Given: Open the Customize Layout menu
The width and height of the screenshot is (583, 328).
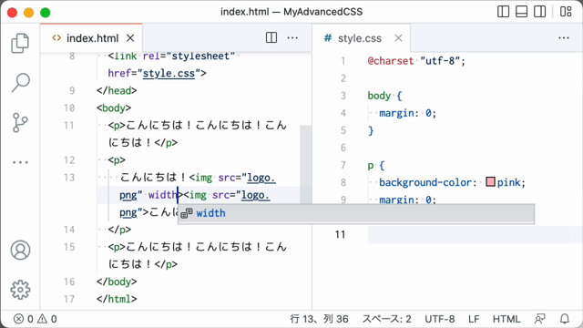Looking at the screenshot, I should (x=566, y=12).
